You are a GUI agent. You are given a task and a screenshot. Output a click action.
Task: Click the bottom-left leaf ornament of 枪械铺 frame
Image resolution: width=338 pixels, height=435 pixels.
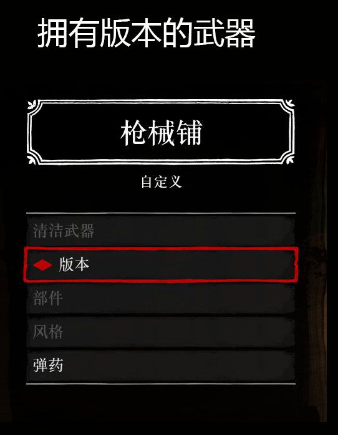(x=31, y=160)
